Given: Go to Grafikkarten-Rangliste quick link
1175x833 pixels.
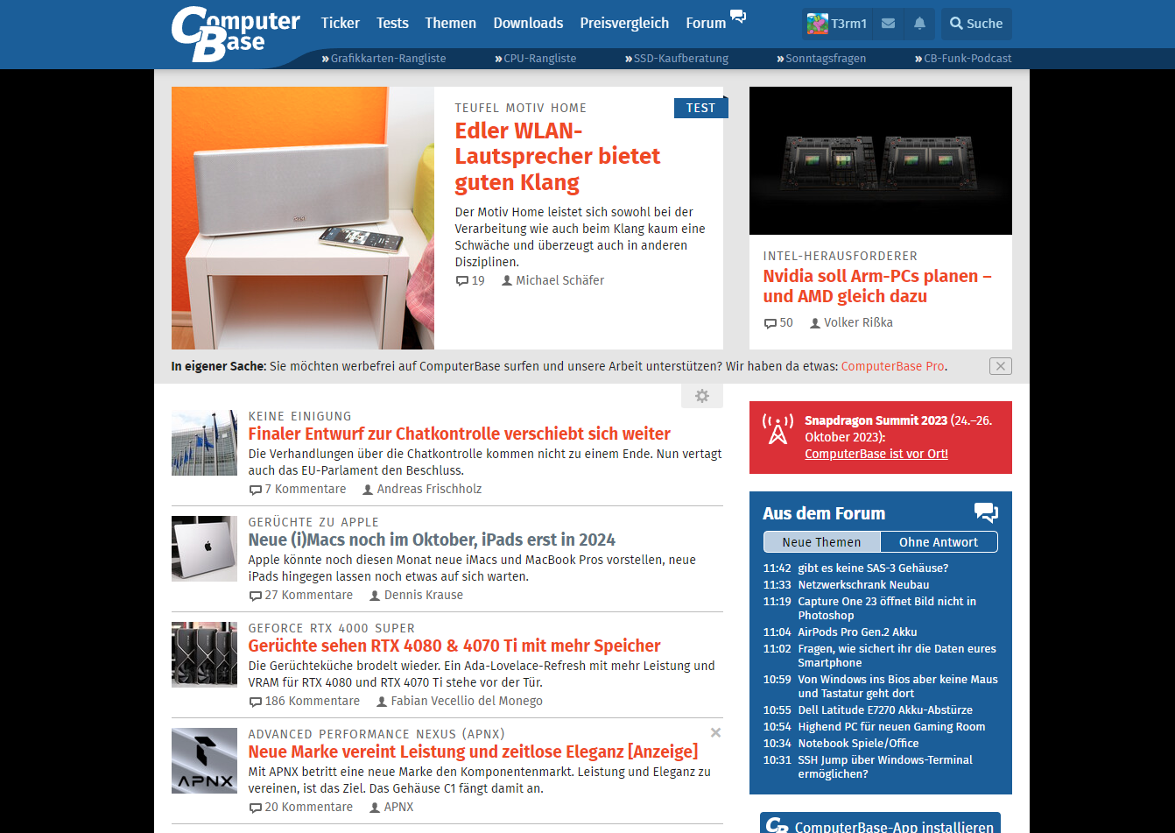Looking at the screenshot, I should coord(383,59).
